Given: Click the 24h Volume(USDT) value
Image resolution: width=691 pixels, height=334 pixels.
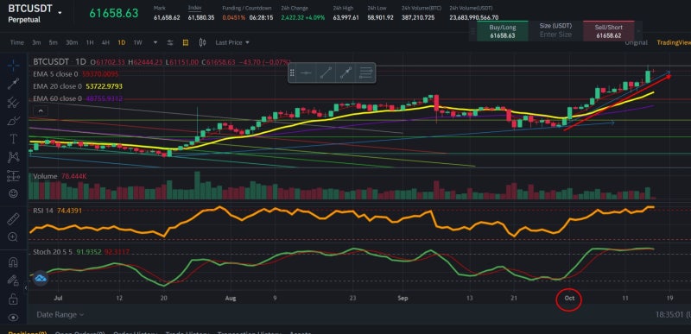Looking at the screenshot, I should point(473,17).
